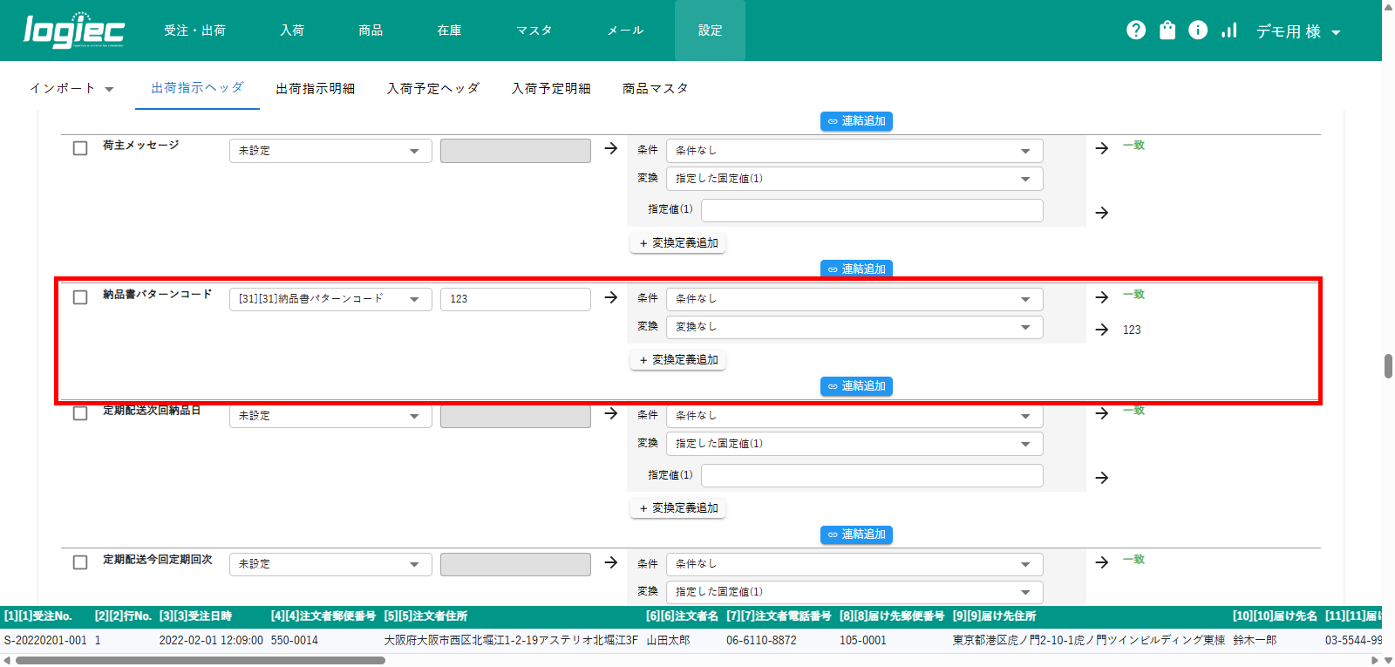Screen dimensions: 1395x667
Task: Open the デモ用 様 user menu
Action: [x=1297, y=31]
